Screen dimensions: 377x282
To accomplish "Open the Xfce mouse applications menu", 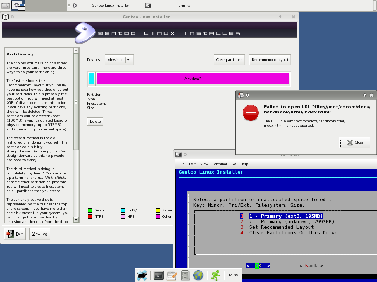I will click(x=142, y=275).
